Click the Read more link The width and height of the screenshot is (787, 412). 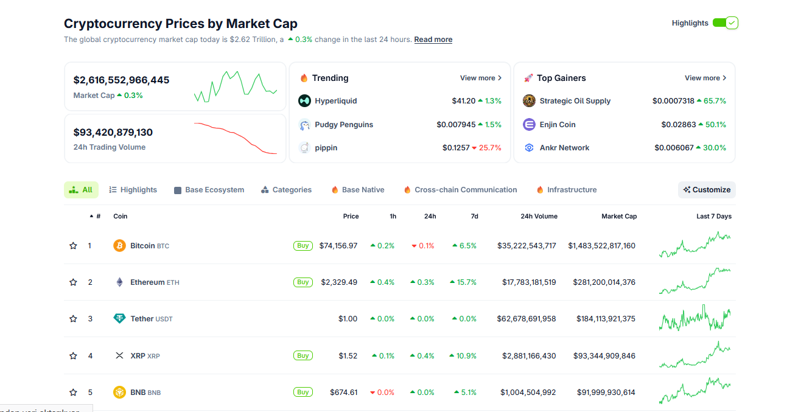click(433, 39)
